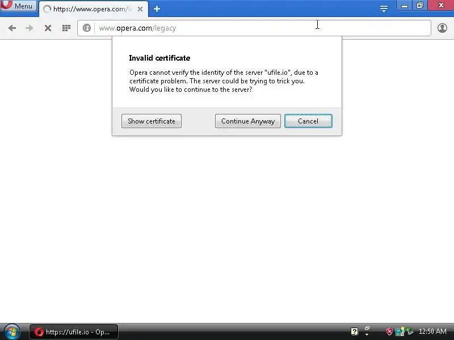This screenshot has height=340, width=454.
Task: Go back with the back arrow
Action: point(12,28)
